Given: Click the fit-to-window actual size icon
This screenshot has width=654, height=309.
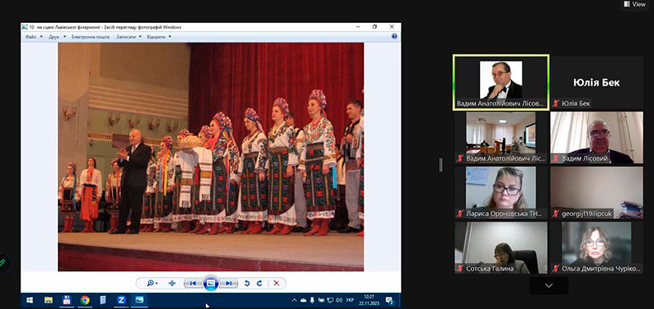Looking at the screenshot, I should point(172,283).
